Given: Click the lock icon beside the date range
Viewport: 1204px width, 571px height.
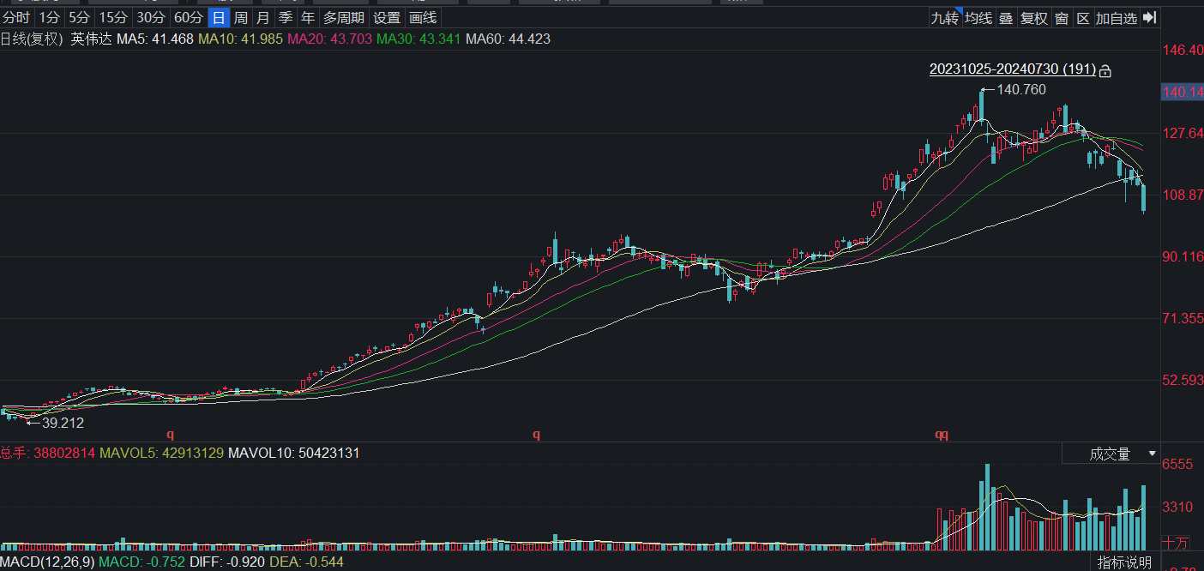Looking at the screenshot, I should click(1105, 71).
